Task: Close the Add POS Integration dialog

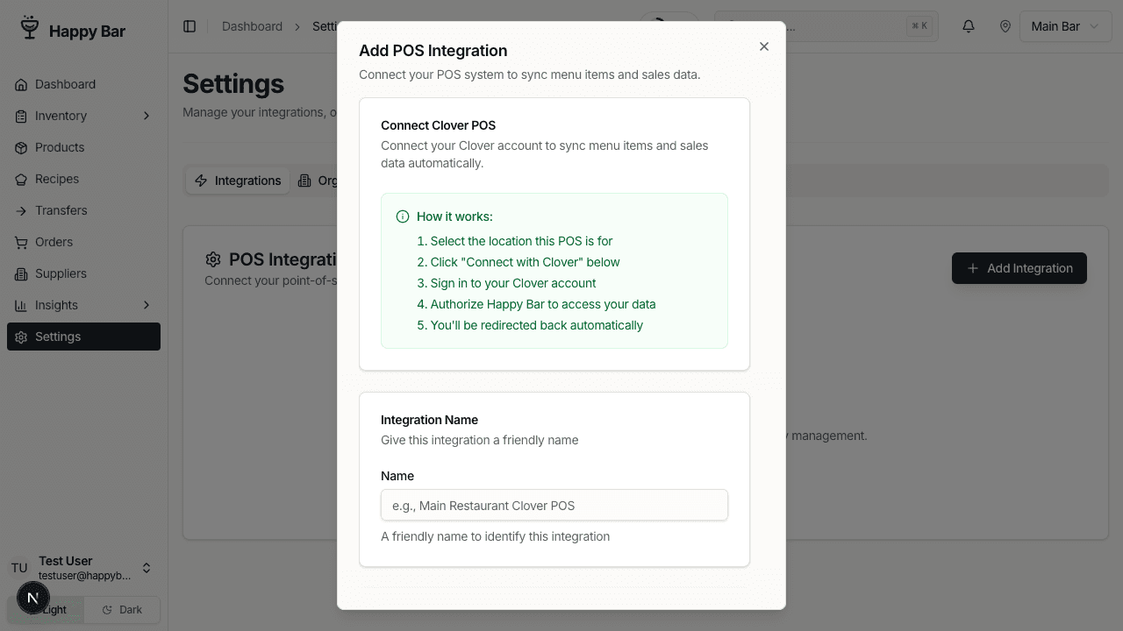Action: click(x=764, y=46)
